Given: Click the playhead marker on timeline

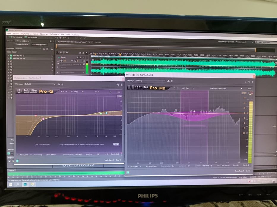Looking at the screenshot, I should [x=120, y=54].
